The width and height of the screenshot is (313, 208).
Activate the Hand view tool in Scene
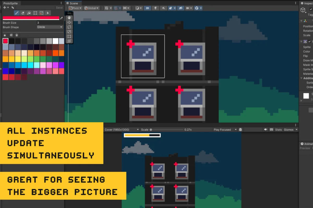pos(69,18)
